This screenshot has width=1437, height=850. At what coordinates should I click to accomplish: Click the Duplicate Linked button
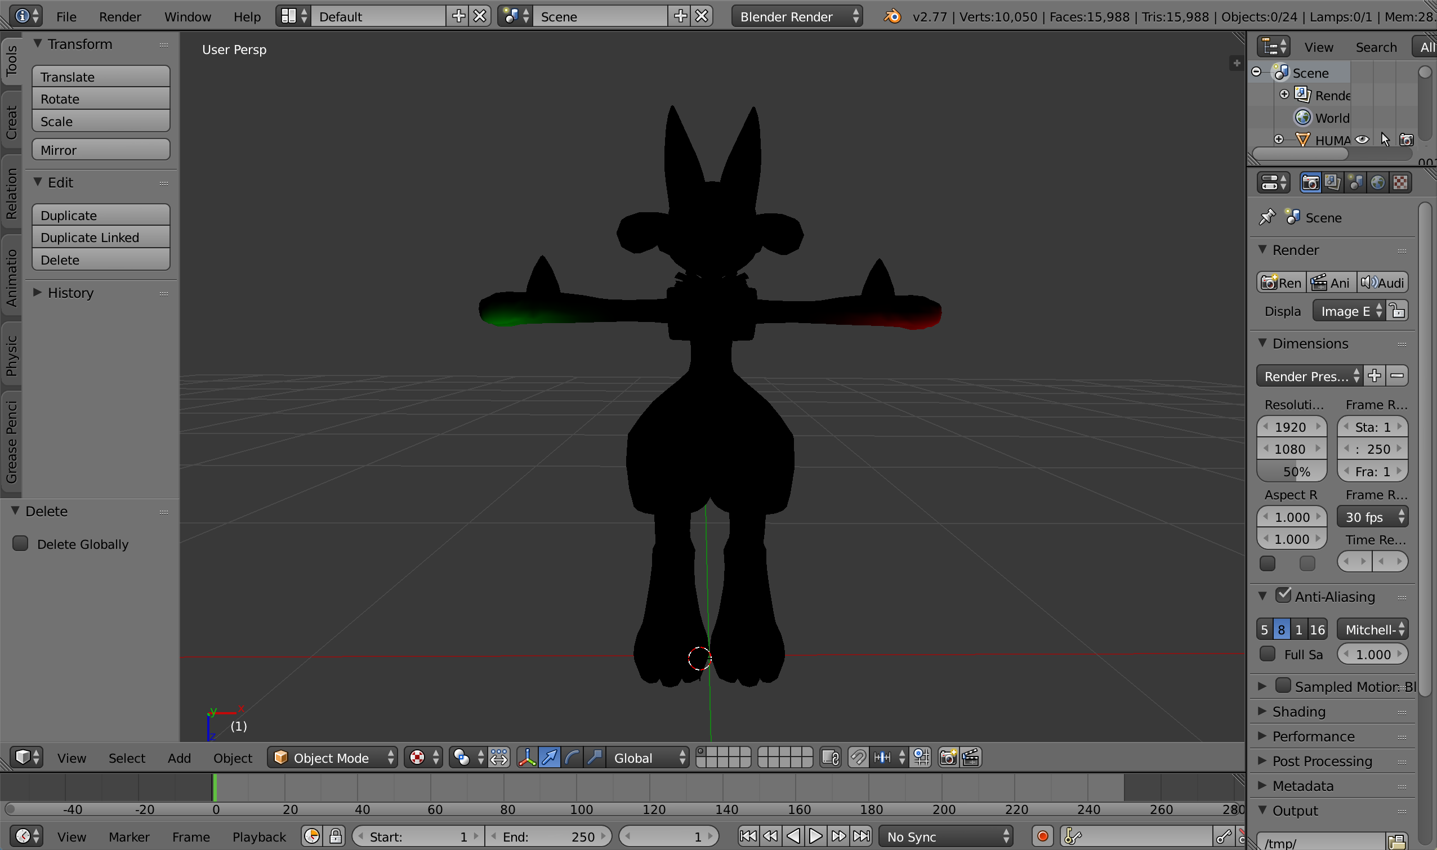point(101,237)
